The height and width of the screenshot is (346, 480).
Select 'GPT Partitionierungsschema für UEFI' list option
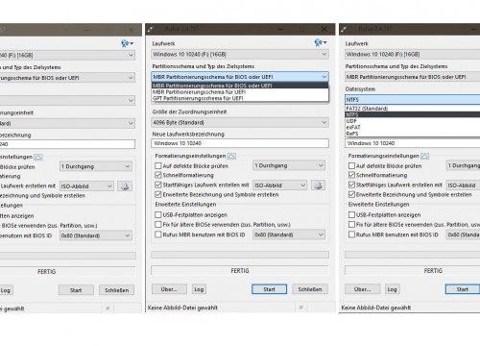240,98
